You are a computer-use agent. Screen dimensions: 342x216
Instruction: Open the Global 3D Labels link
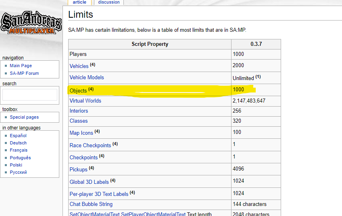point(89,182)
